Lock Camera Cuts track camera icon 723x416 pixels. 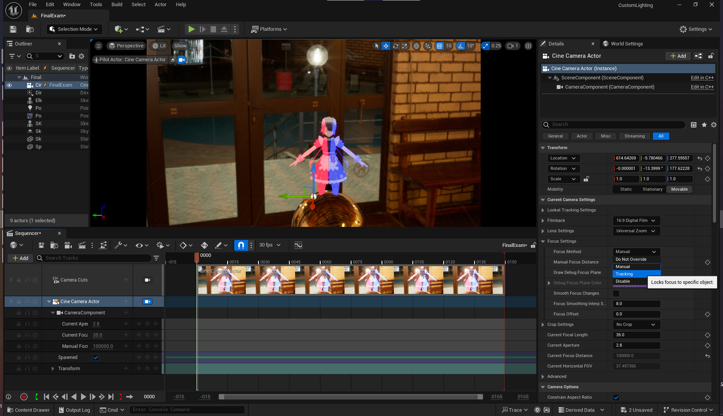click(x=147, y=280)
